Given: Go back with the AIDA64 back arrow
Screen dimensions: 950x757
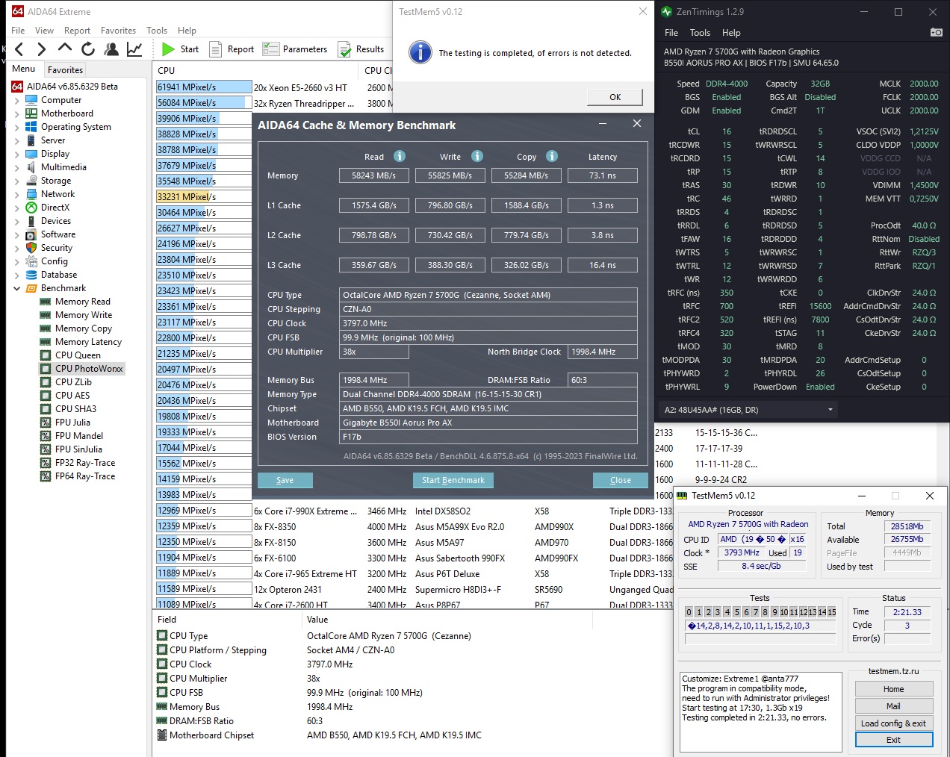Looking at the screenshot, I should coord(19,49).
